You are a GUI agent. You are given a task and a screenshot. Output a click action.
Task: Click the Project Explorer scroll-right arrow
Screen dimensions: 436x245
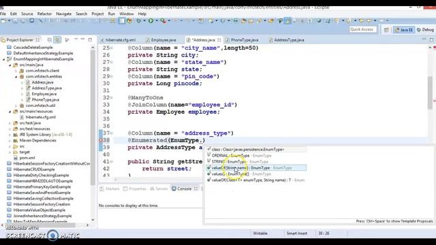coord(87,225)
